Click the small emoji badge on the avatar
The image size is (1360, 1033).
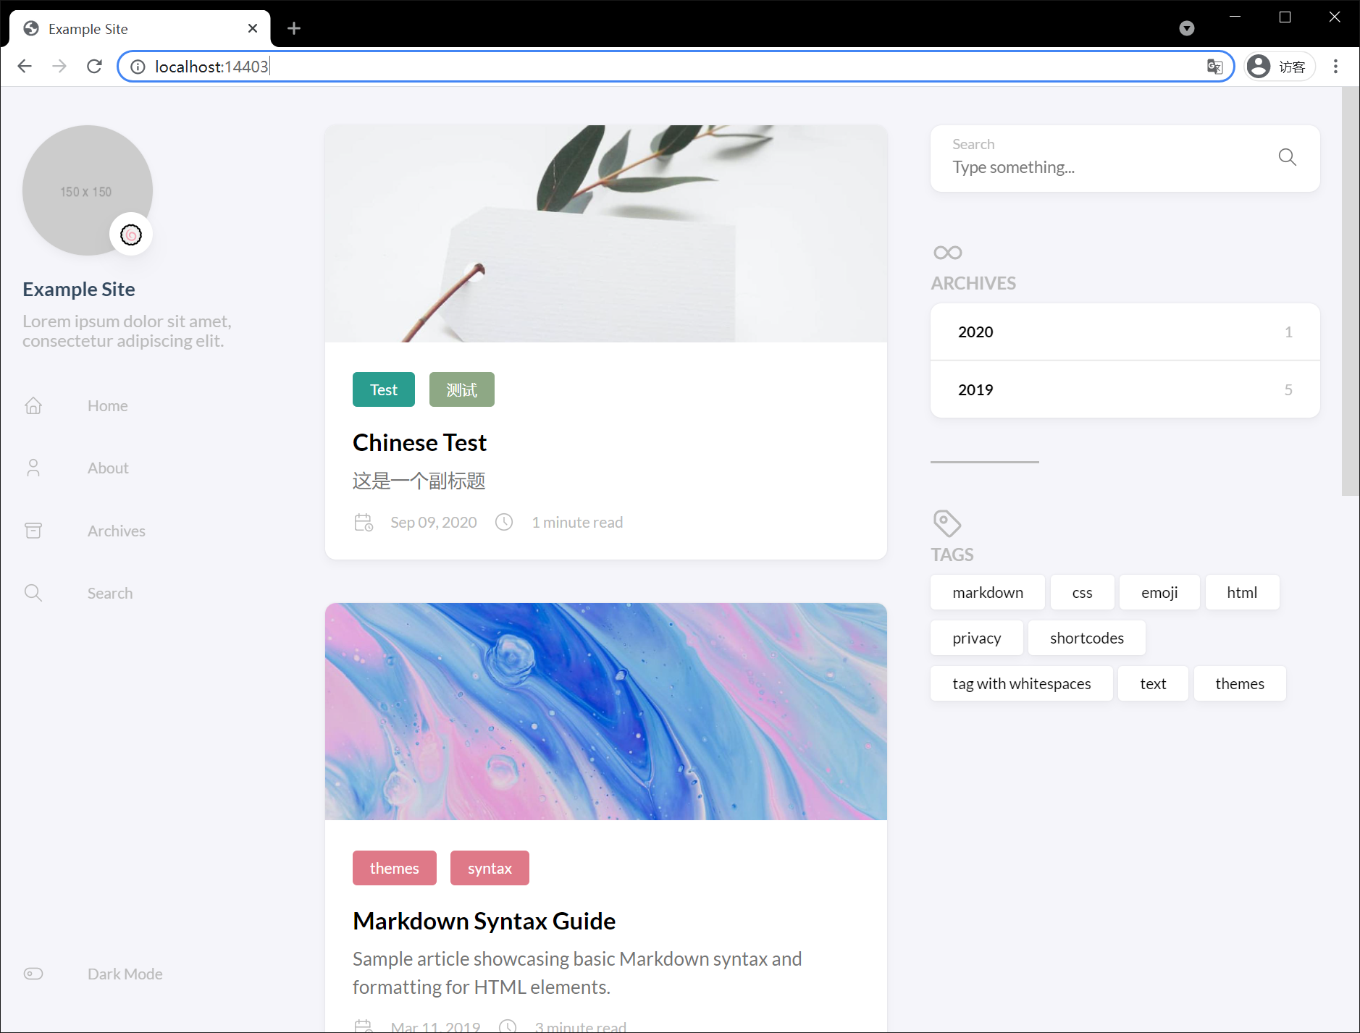(131, 234)
